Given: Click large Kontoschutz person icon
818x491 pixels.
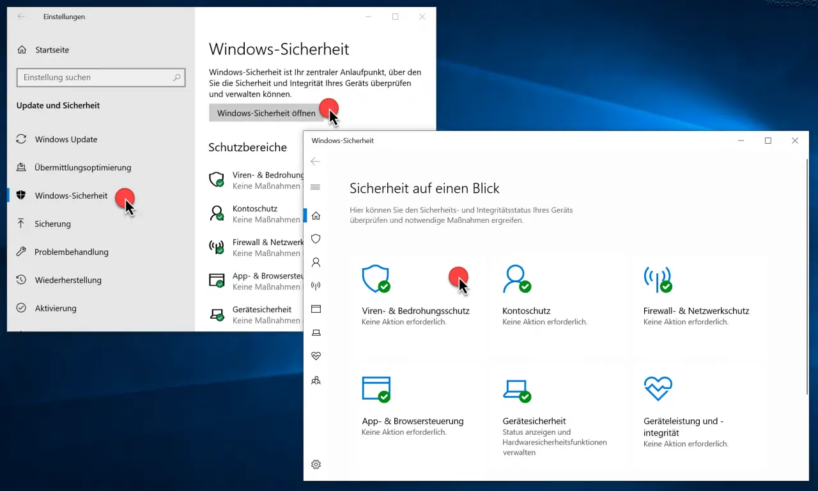Looking at the screenshot, I should [517, 279].
